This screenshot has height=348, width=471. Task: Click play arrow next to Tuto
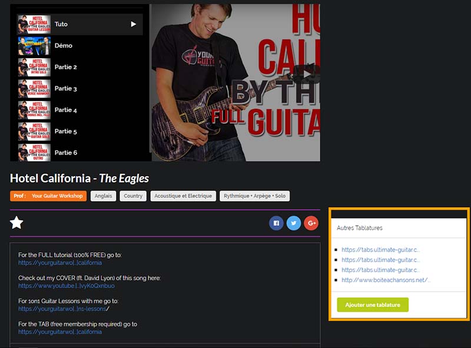(134, 24)
